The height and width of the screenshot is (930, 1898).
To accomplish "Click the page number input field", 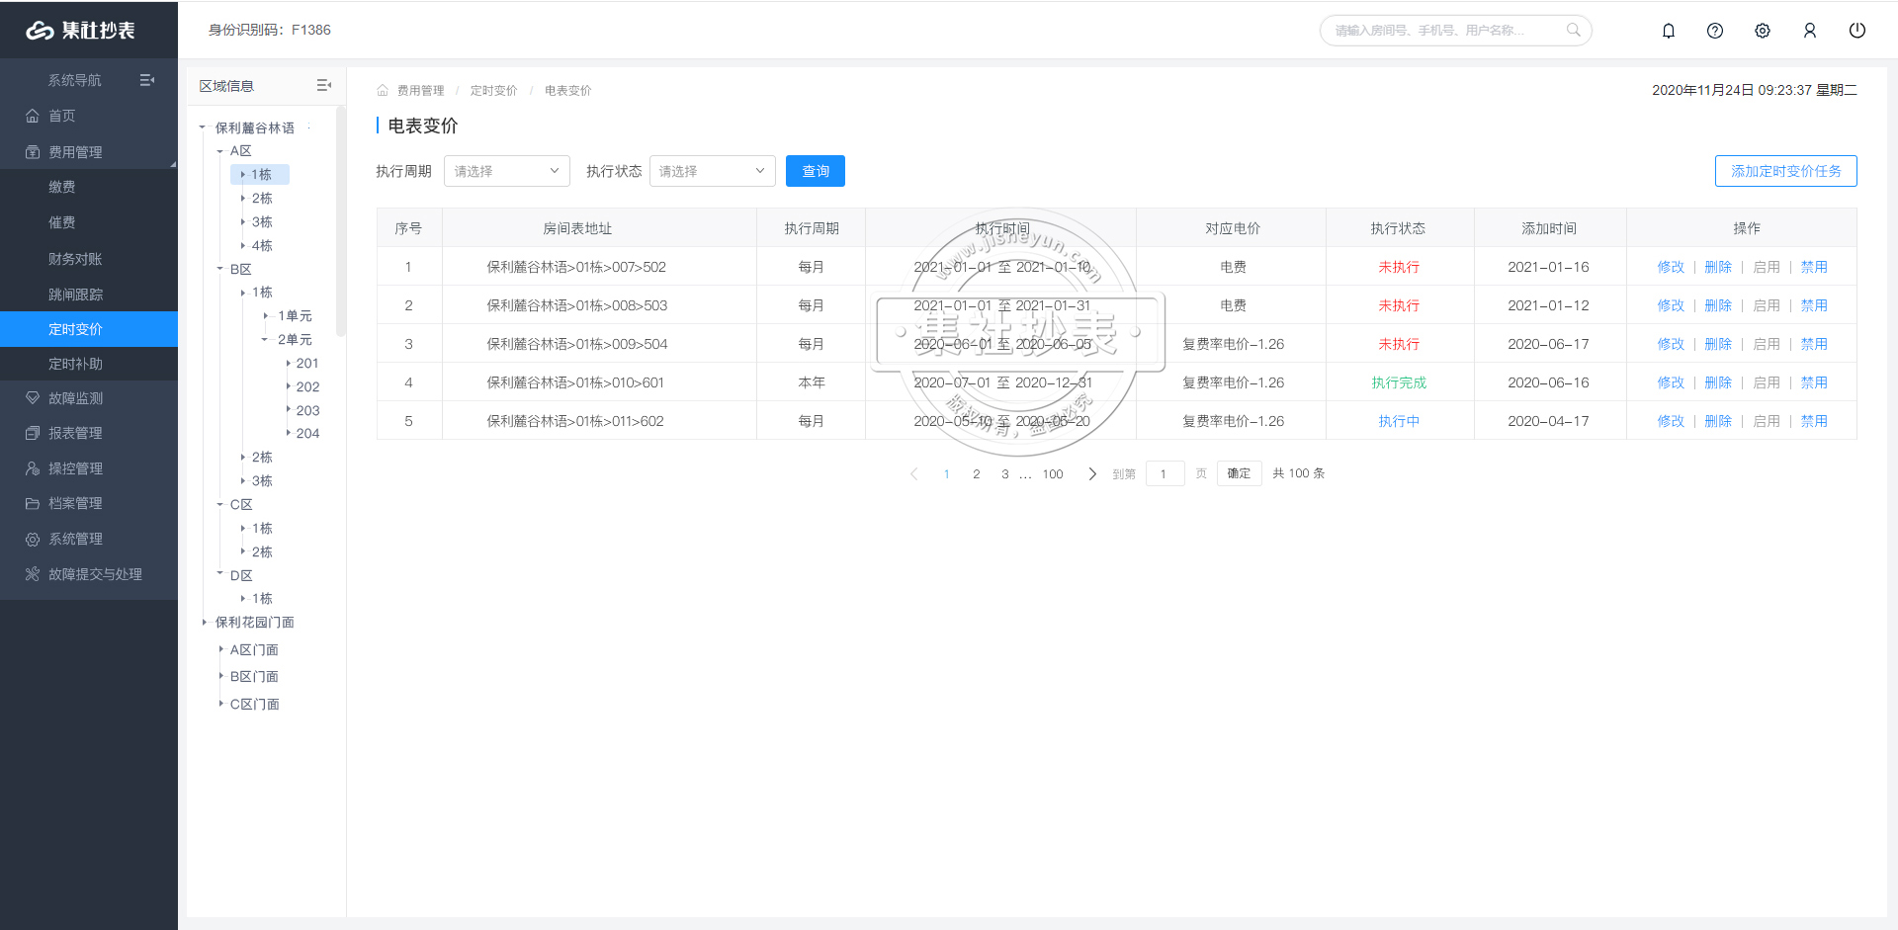I will point(1165,474).
